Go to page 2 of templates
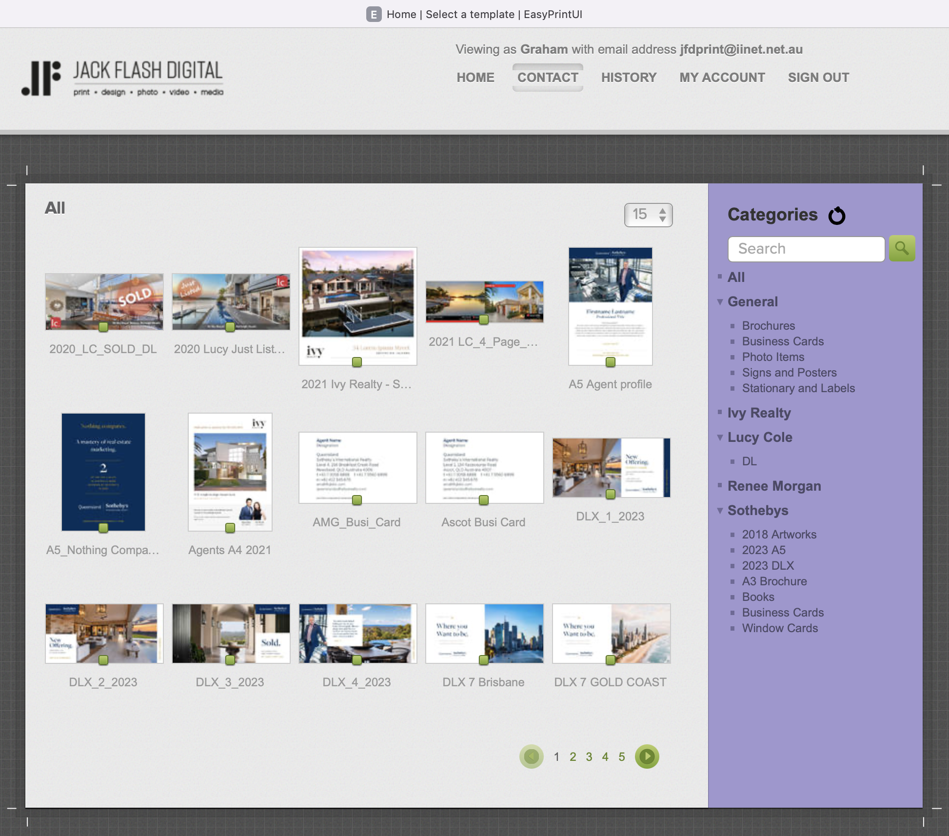 (x=573, y=757)
